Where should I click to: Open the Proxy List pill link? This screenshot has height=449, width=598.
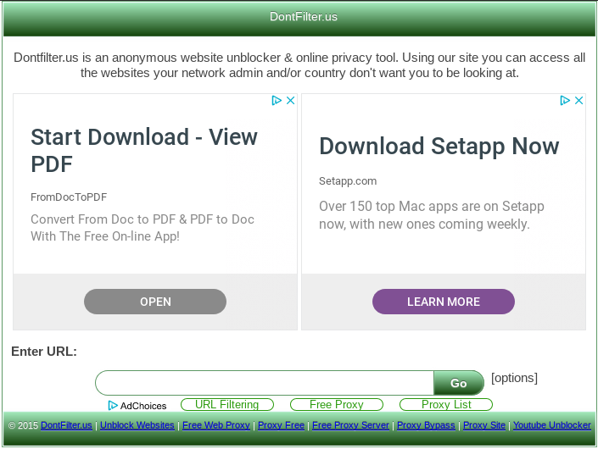tap(446, 404)
